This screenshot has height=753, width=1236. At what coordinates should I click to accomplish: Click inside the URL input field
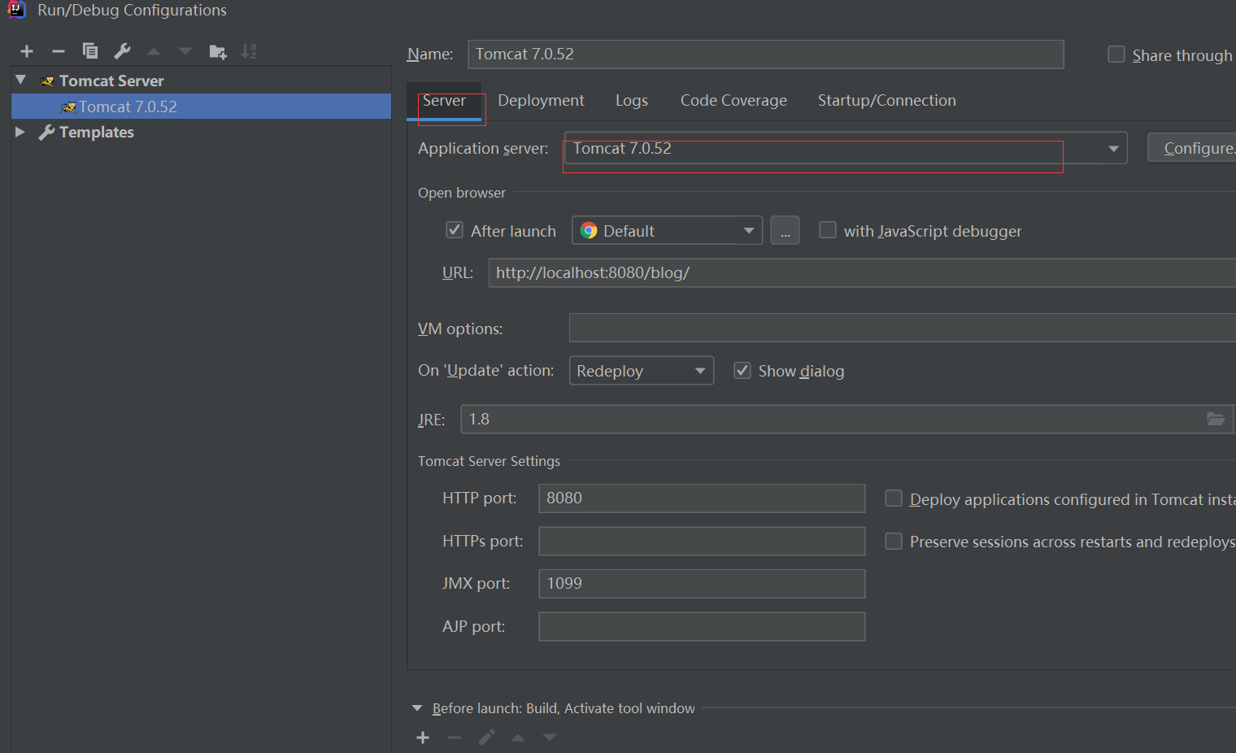point(732,272)
